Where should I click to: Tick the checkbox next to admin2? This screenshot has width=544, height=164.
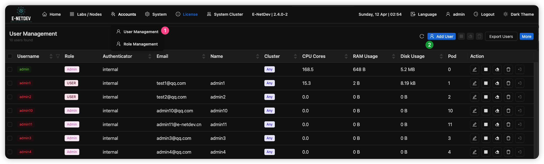coord(10,97)
